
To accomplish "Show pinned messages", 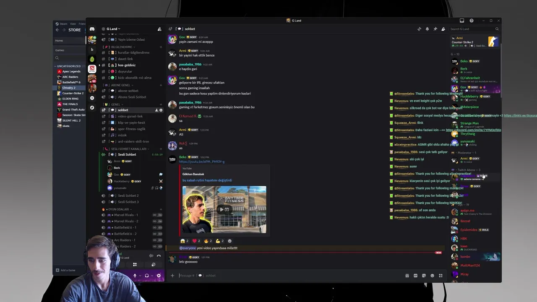I will pyautogui.click(x=435, y=29).
